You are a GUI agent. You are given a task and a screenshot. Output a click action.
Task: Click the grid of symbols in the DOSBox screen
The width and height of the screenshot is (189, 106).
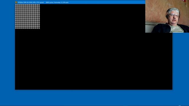pyautogui.click(x=27, y=16)
